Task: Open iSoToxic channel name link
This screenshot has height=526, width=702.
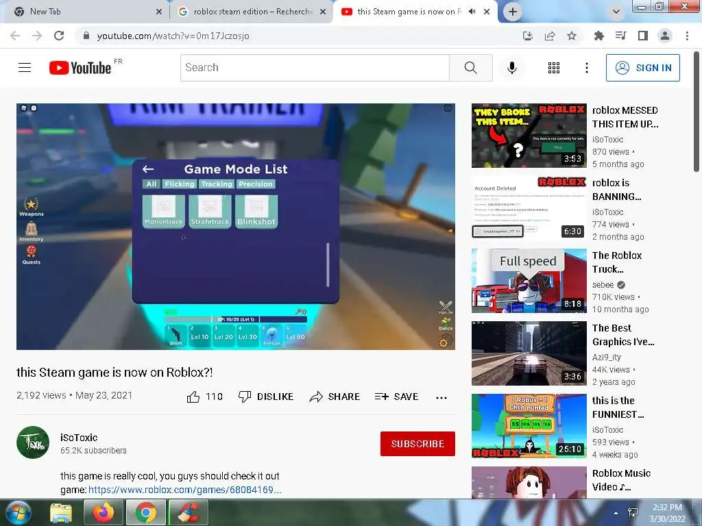Action: (79, 438)
